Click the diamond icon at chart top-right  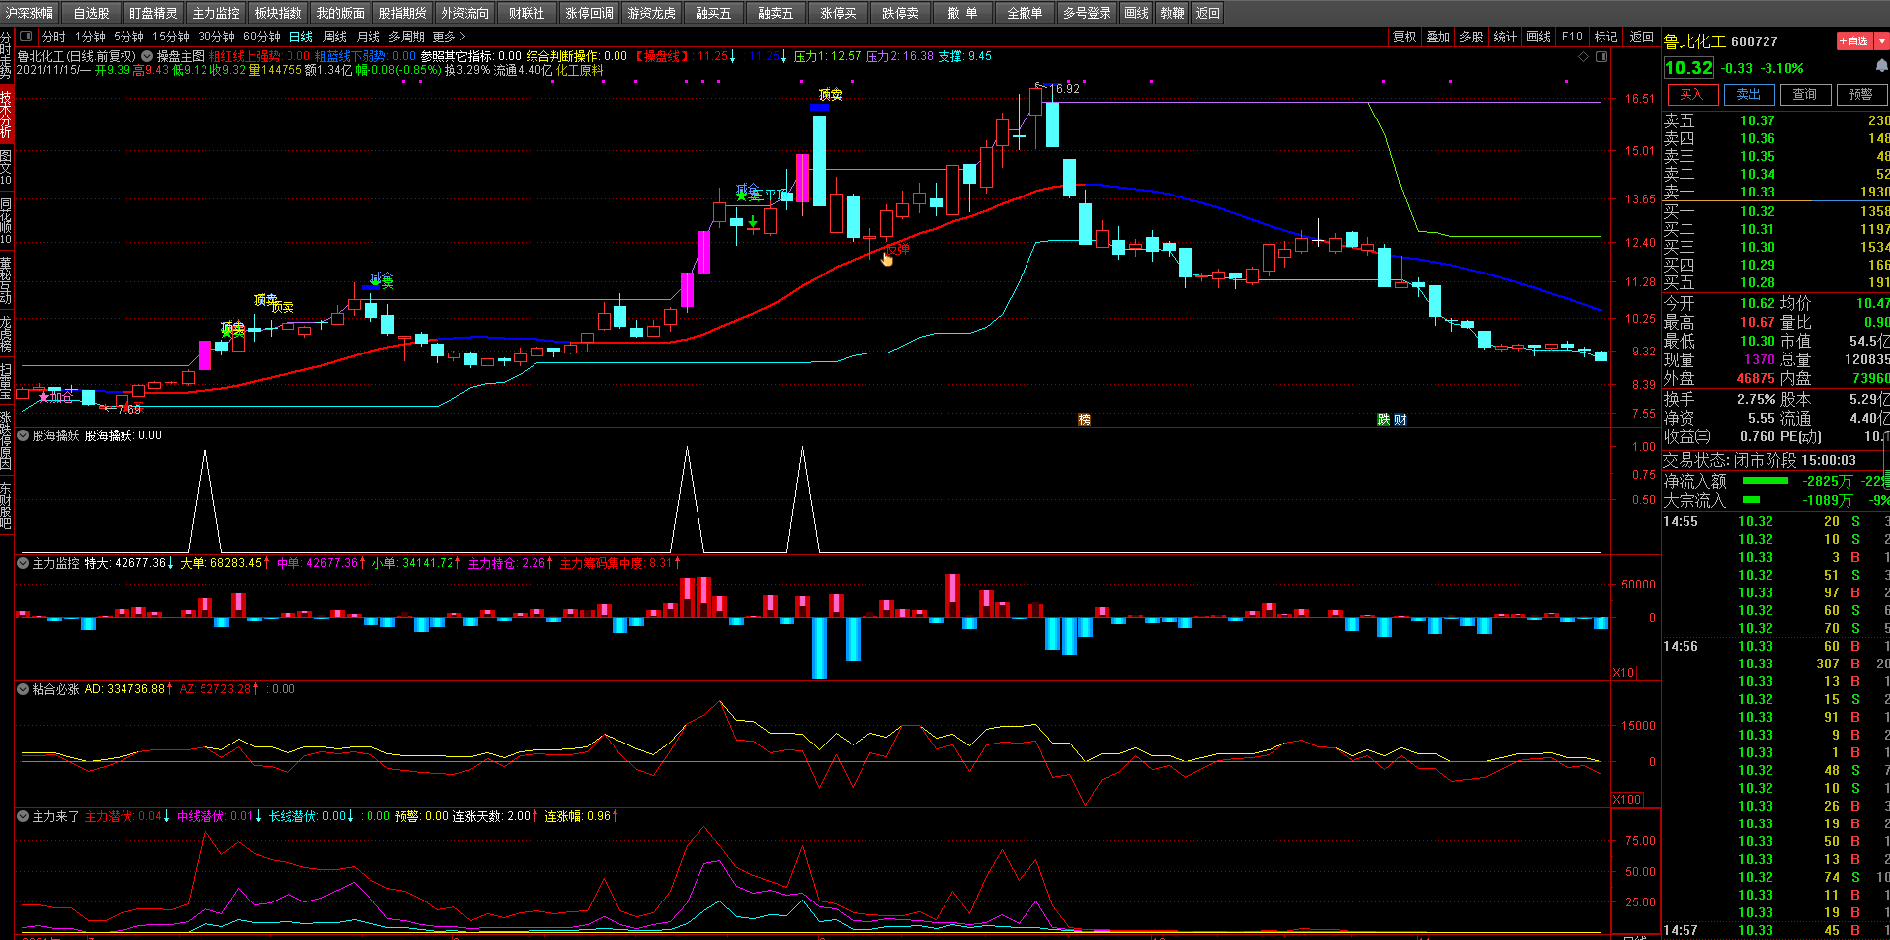point(1583,57)
